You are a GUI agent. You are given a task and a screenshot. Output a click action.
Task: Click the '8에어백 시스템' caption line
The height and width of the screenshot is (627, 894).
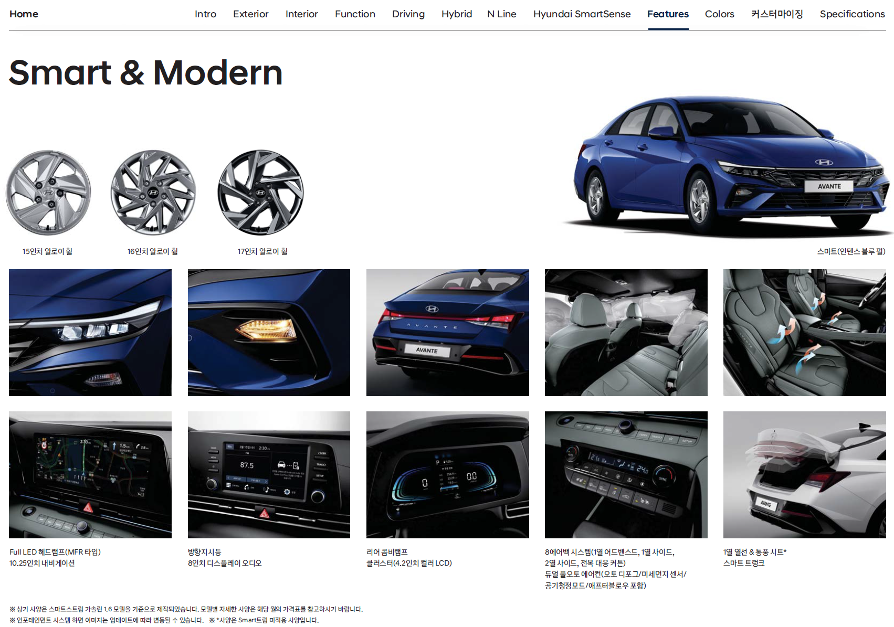pos(609,552)
